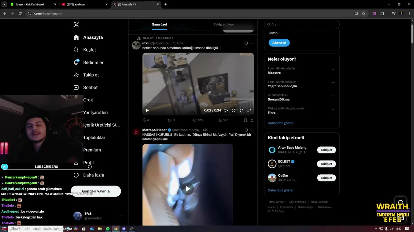Open Sercan Dikme trend

(278, 99)
